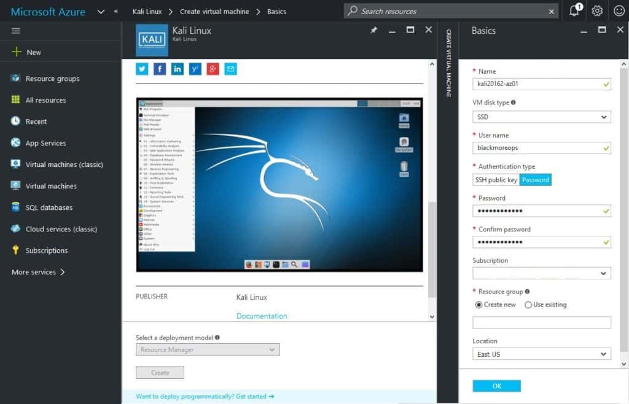Open SQL databases in sidebar
The image size is (629, 404).
pyautogui.click(x=49, y=208)
